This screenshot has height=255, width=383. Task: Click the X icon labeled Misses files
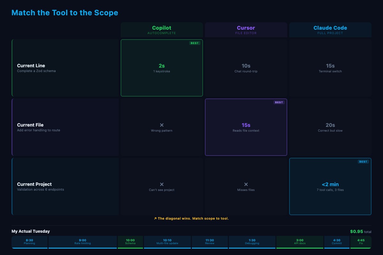click(246, 184)
